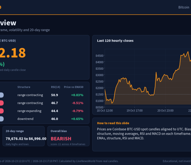The width and height of the screenshot is (191, 165).
Task: Click the 84000 y-axis label
Action: 99,62
